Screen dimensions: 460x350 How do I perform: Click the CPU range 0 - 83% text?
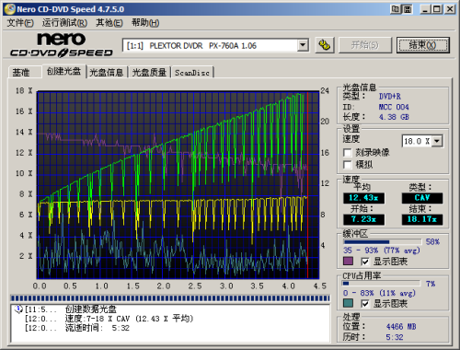(x=379, y=293)
